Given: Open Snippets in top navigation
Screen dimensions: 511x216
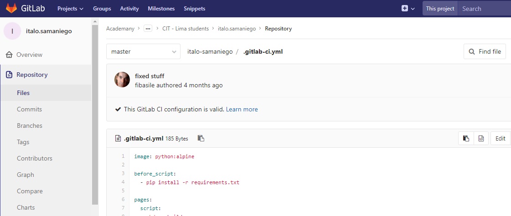Looking at the screenshot, I should (x=195, y=9).
